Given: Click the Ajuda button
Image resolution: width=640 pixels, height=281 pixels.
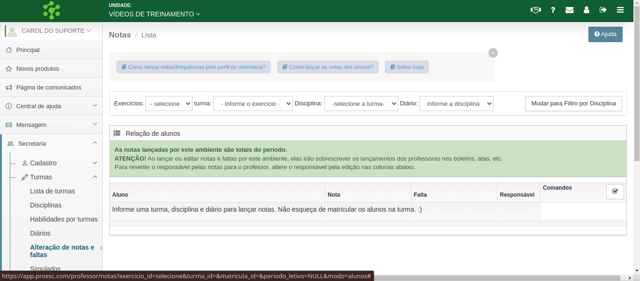Looking at the screenshot, I should [605, 34].
